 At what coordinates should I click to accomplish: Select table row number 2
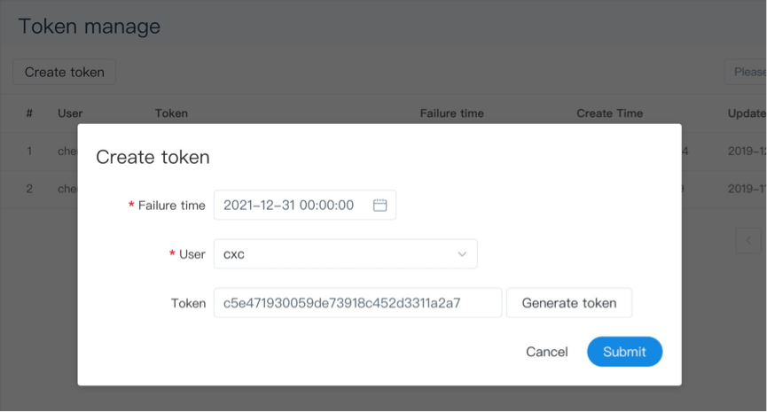29,189
